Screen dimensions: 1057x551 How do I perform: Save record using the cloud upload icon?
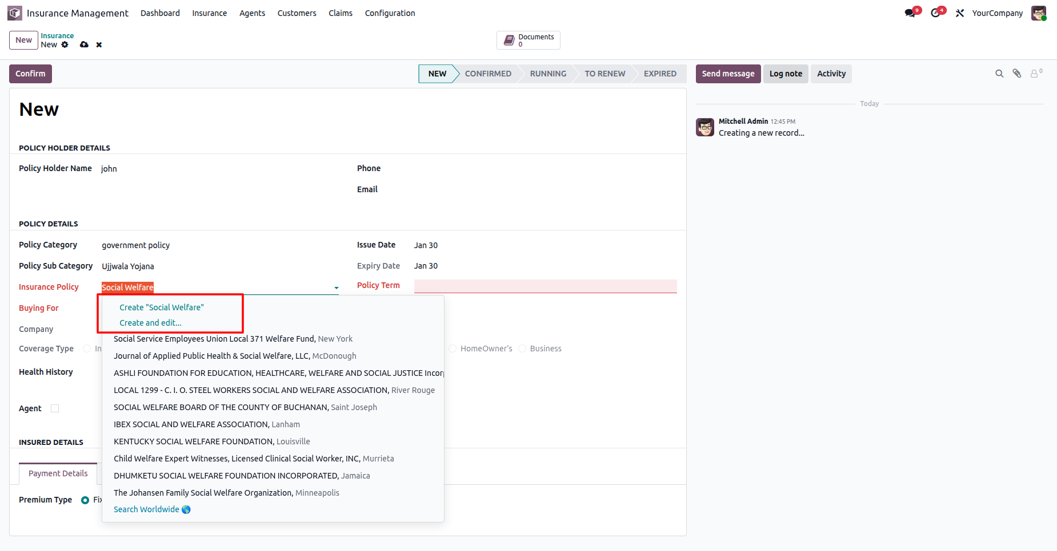point(84,44)
